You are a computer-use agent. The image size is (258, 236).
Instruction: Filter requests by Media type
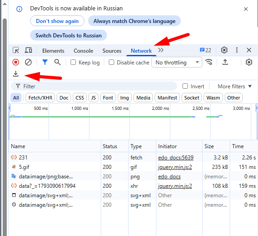143,98
